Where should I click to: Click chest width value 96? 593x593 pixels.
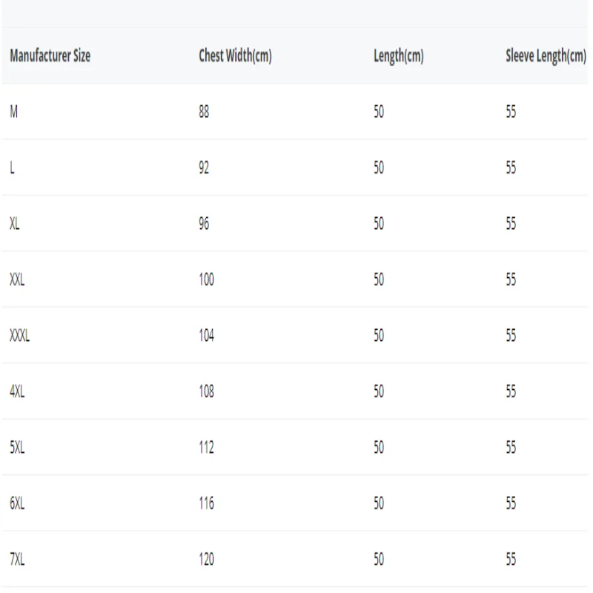tap(205, 225)
